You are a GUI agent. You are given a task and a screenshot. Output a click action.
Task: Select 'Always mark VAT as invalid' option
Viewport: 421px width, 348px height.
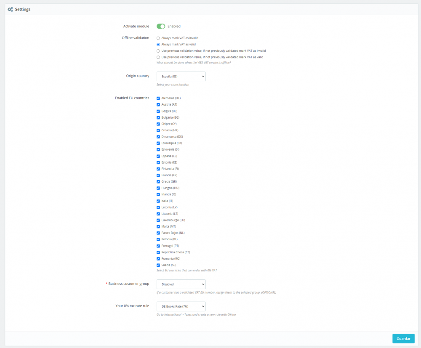[x=158, y=38]
